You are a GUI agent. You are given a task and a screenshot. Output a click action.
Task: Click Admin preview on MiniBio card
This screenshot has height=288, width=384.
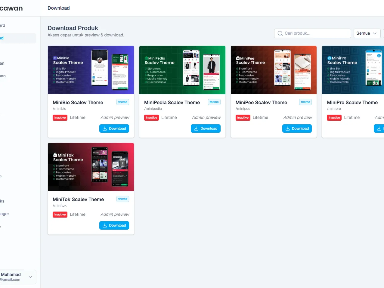tap(115, 118)
